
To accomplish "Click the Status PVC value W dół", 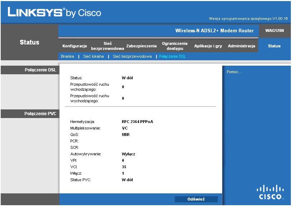I will 127,180.
